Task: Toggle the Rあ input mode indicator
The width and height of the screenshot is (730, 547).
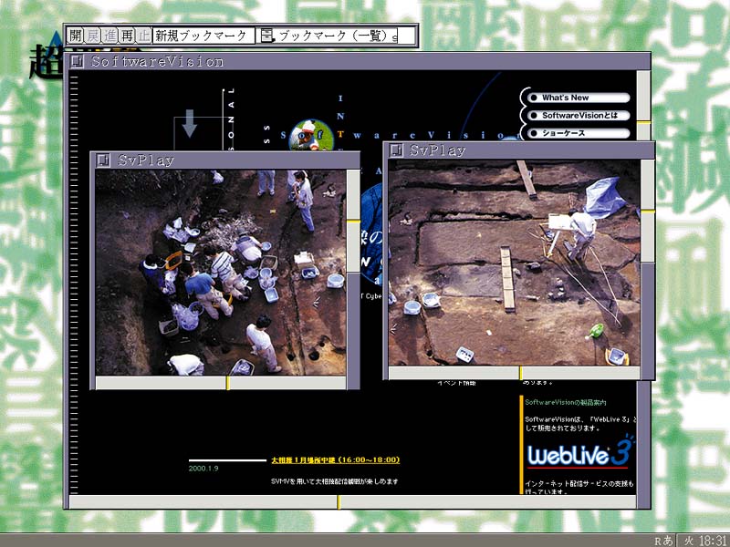Action: click(663, 541)
